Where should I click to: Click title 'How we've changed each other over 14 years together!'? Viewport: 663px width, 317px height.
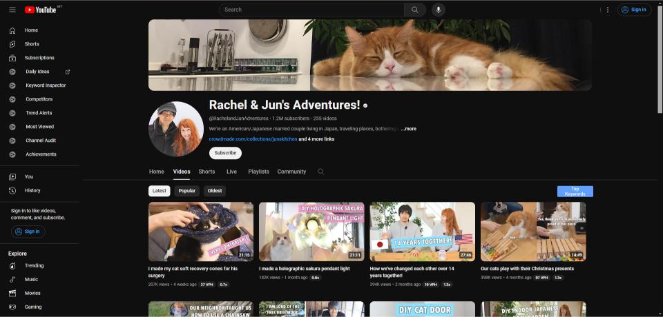coord(412,272)
